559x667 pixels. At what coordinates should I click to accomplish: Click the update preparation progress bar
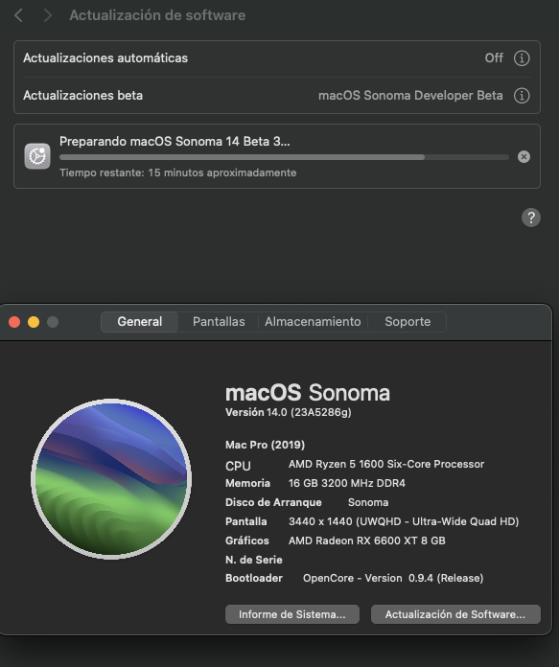pyautogui.click(x=284, y=157)
